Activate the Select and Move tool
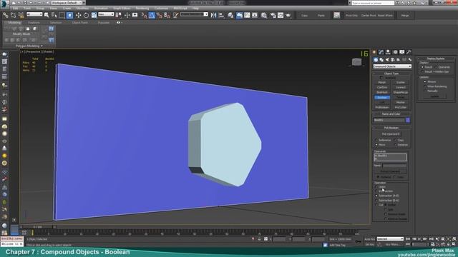 78,15
